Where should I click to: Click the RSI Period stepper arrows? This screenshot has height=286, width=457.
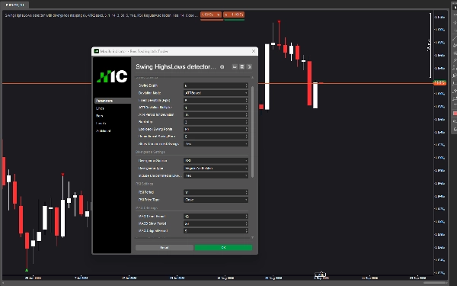(246, 192)
